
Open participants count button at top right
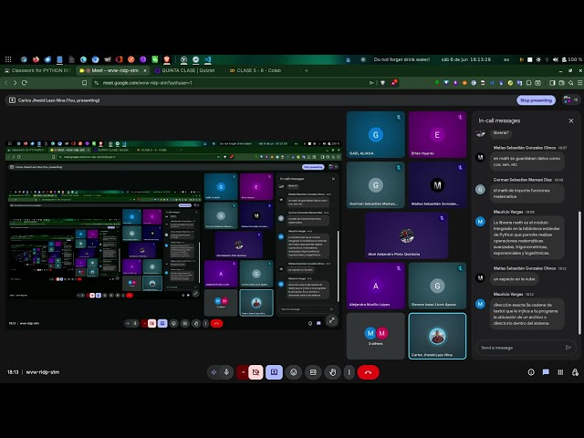coord(570,99)
